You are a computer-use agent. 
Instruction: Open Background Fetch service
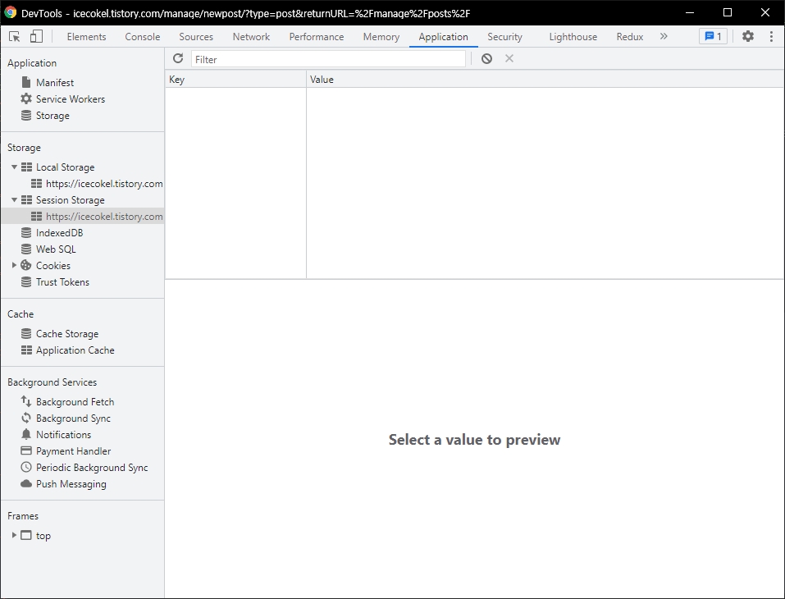(x=75, y=402)
